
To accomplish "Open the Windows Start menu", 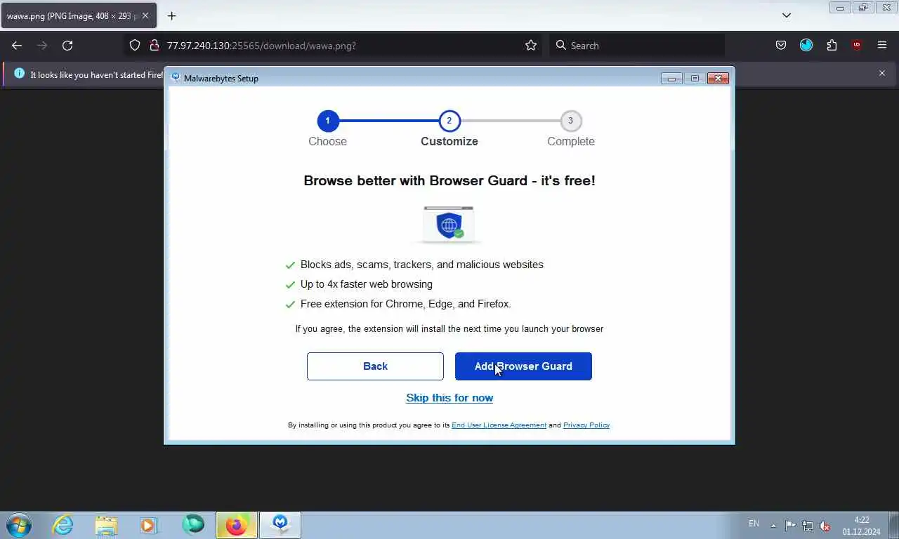I will click(18, 525).
